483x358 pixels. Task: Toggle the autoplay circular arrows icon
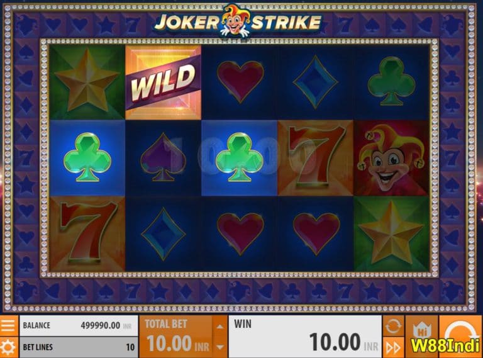pyautogui.click(x=393, y=325)
